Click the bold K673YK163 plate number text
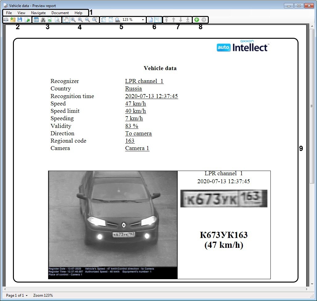 (x=224, y=235)
